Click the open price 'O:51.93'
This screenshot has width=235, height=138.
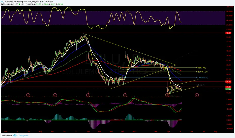(x=38, y=4)
